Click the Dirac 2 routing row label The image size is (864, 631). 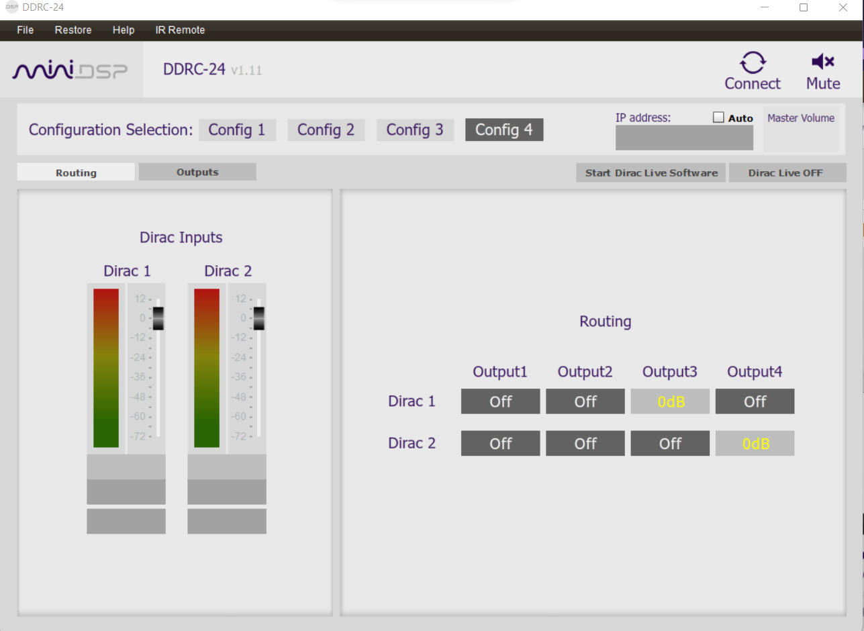tap(412, 443)
